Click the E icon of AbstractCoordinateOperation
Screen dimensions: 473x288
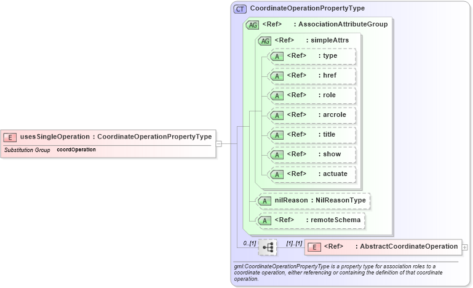coord(314,247)
